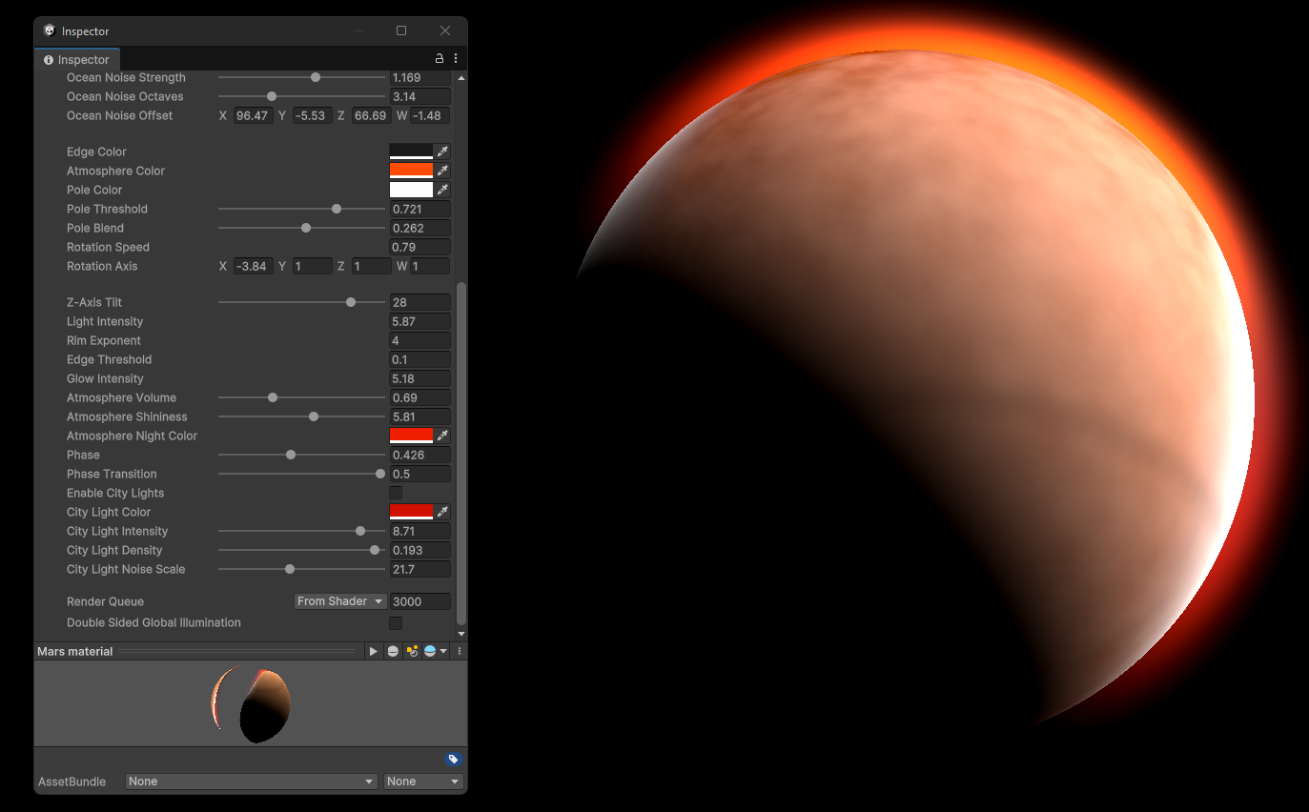The height and width of the screenshot is (812, 1309).
Task: Click the inspector scroll down arrow
Action: pyautogui.click(x=461, y=634)
